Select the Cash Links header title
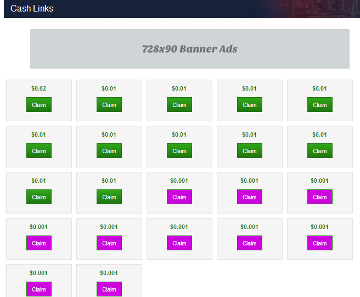 [x=32, y=8]
